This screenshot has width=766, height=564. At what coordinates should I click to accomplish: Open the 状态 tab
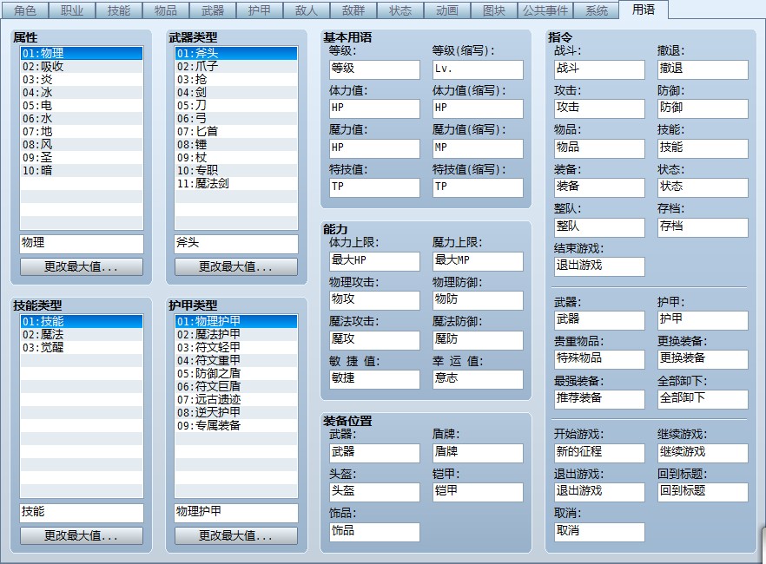click(x=400, y=10)
